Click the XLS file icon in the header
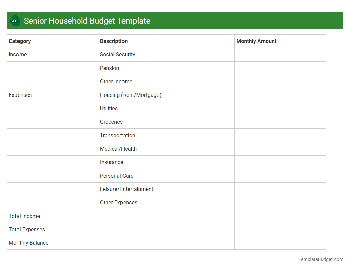The width and height of the screenshot is (350, 269). pos(15,21)
